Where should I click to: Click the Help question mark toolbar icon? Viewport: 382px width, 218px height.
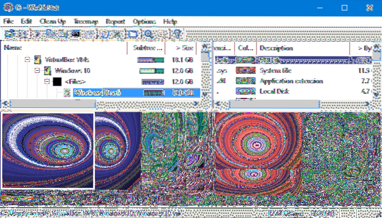(178, 34)
